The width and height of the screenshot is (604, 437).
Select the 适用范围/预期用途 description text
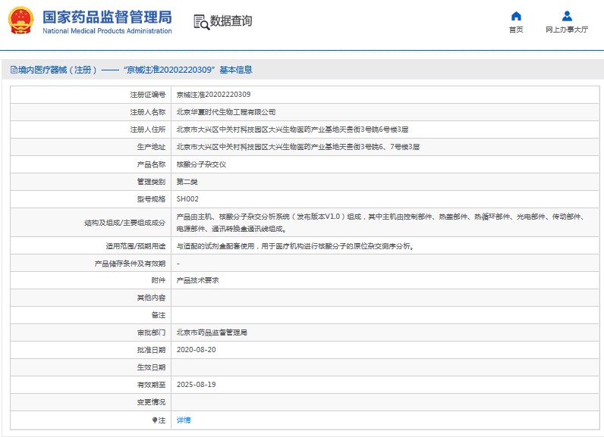point(295,246)
